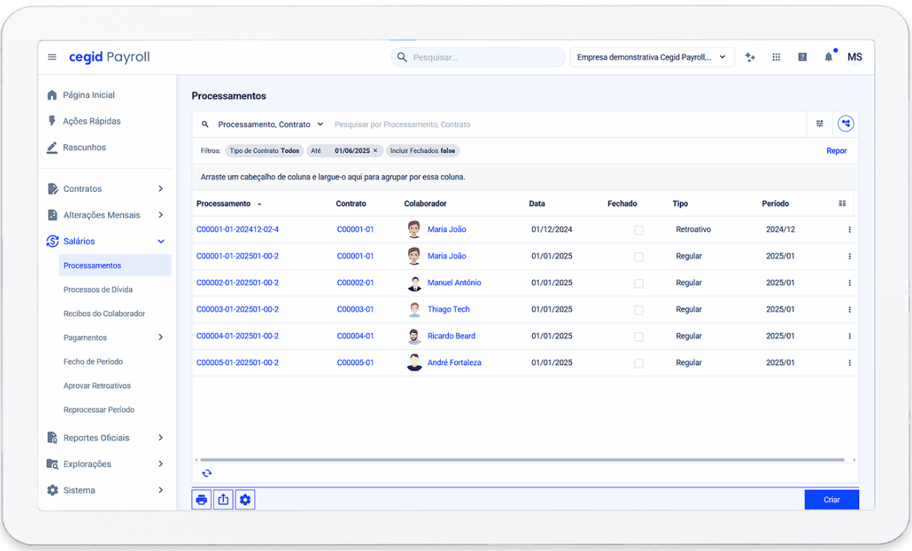The width and height of the screenshot is (912, 551).
Task: Click the Tipo de Contrato Todos filter chip
Action: pos(265,151)
